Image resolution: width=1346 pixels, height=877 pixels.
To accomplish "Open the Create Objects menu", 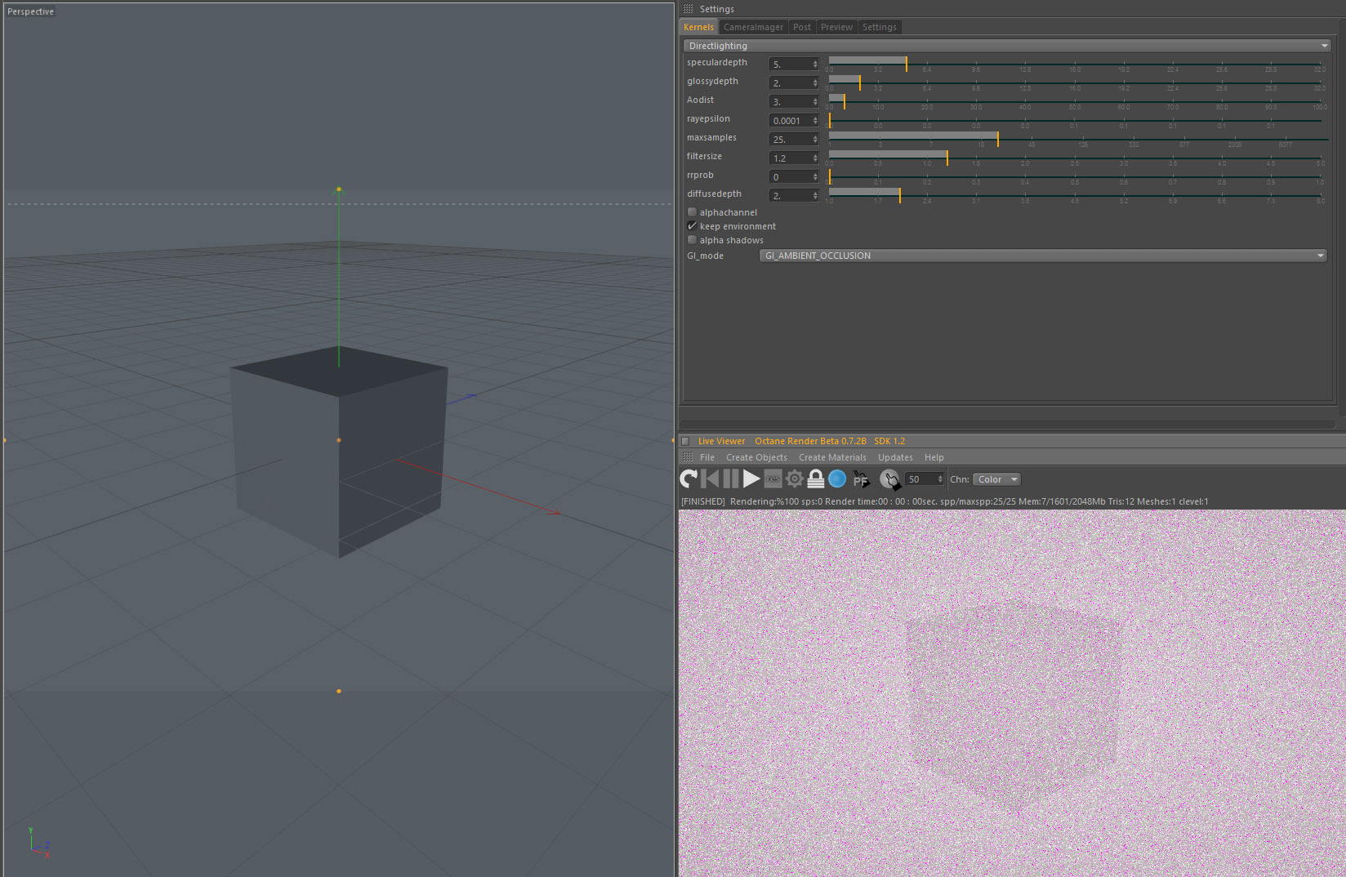I will pyautogui.click(x=756, y=457).
